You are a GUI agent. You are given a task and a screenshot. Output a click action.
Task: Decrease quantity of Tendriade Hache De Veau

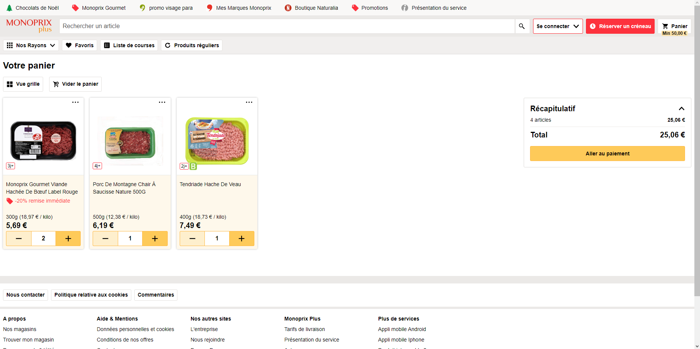192,239
